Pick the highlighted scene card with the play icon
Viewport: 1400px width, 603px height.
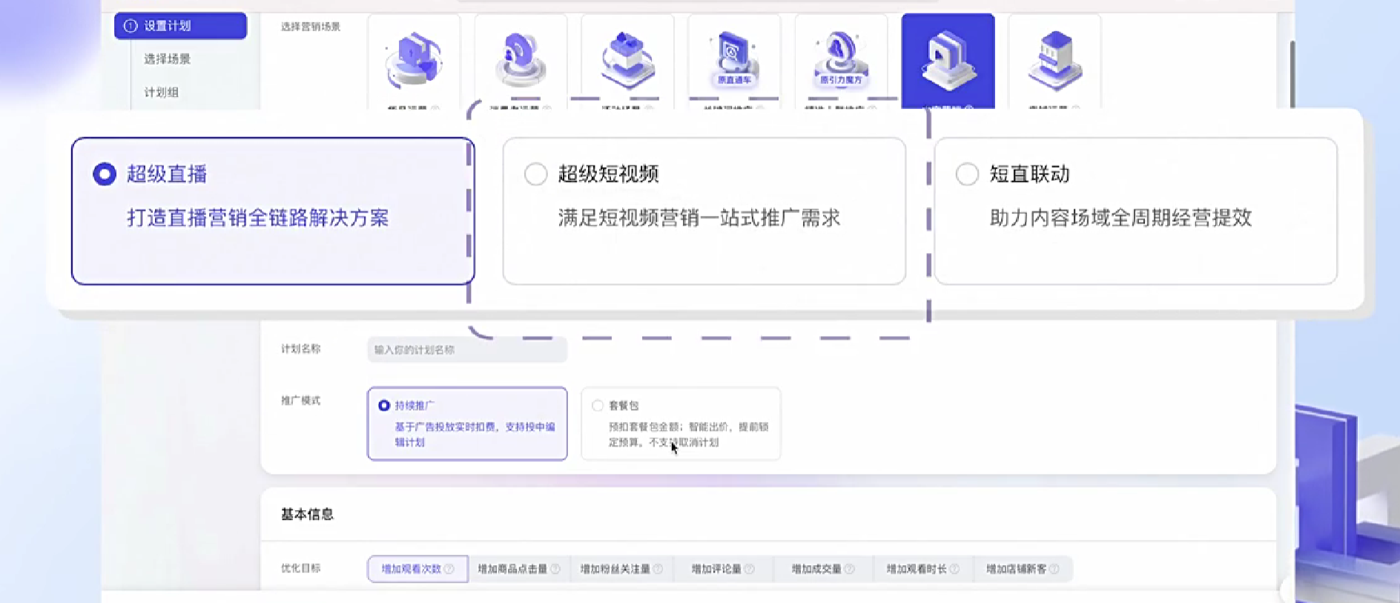[x=948, y=62]
